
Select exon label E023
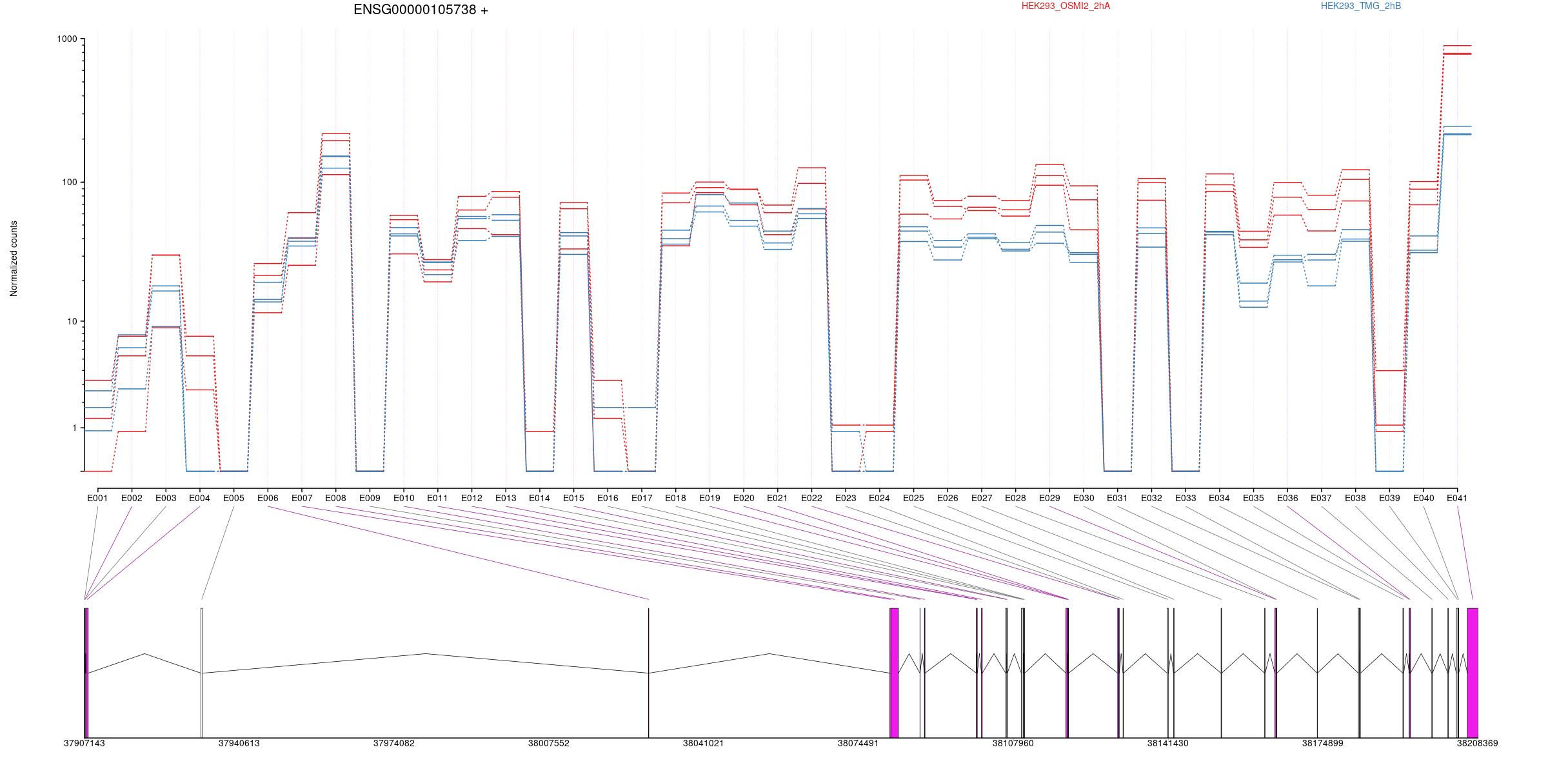pyautogui.click(x=846, y=498)
